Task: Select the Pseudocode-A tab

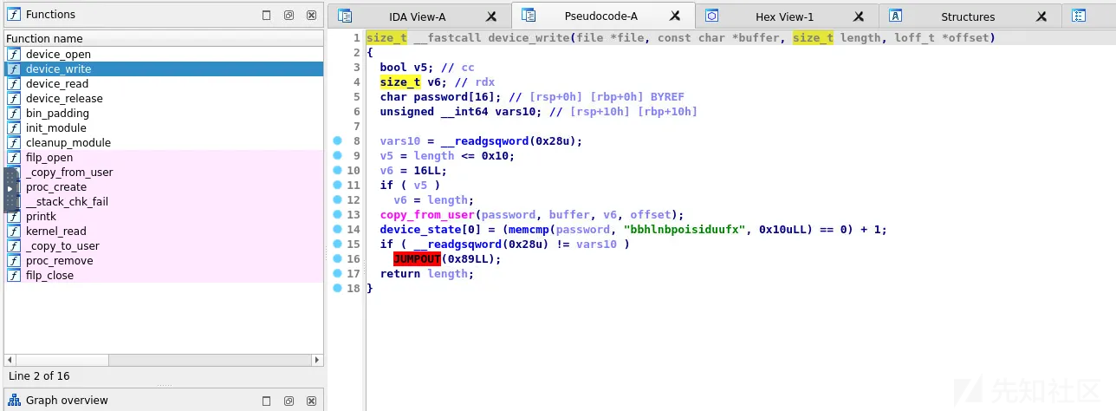Action: click(x=602, y=16)
